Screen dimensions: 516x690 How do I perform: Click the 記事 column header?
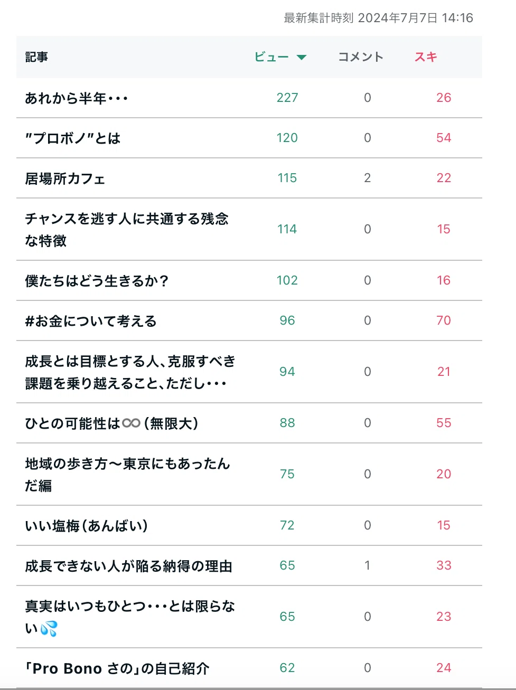36,57
